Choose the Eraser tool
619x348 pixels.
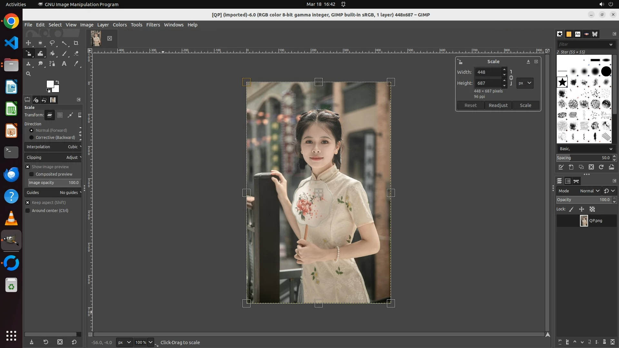pyautogui.click(x=76, y=53)
